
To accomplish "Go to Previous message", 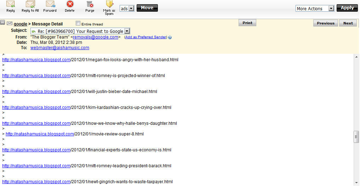I will (326, 23).
